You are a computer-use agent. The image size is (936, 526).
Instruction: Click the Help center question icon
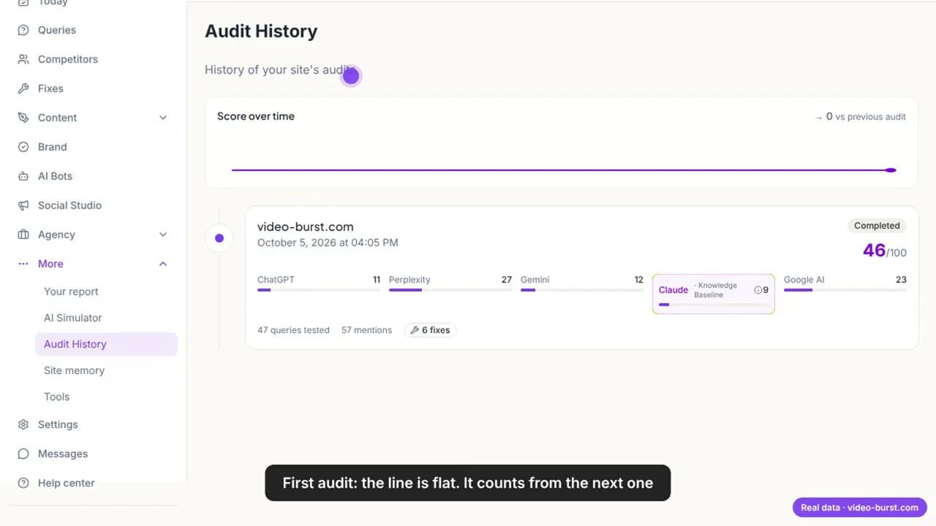click(23, 483)
